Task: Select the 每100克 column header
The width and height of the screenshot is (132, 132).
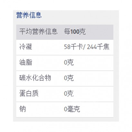Action: point(75,32)
